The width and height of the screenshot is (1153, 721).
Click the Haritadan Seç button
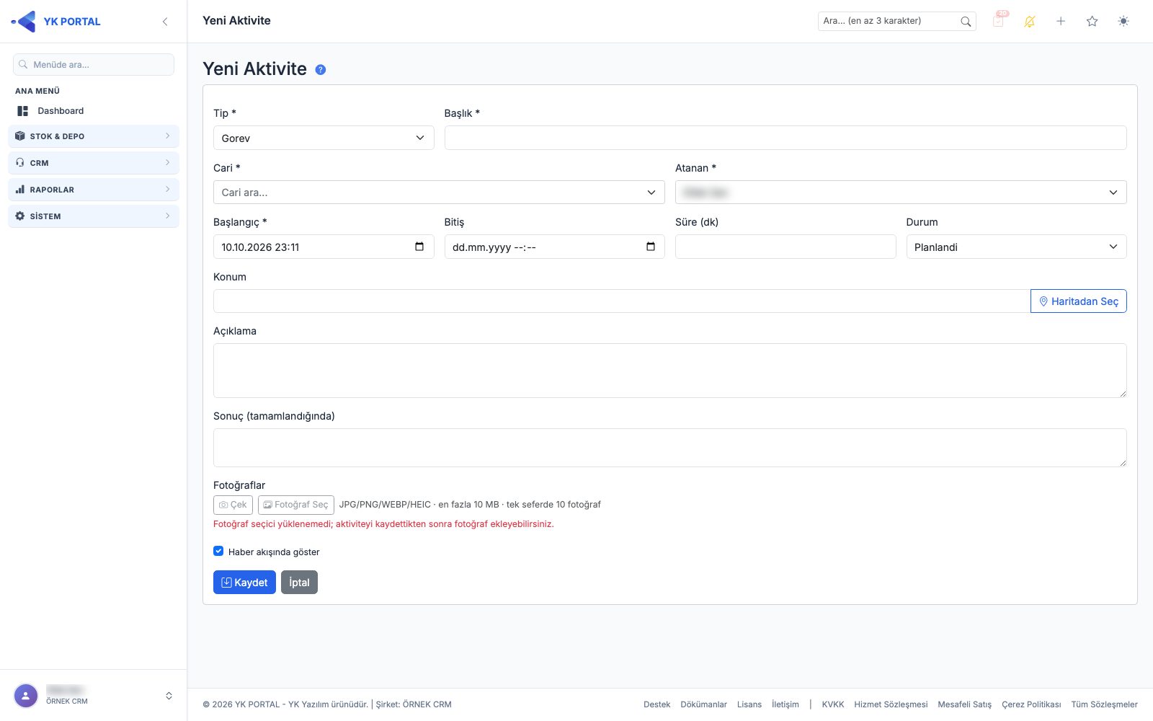pyautogui.click(x=1079, y=301)
